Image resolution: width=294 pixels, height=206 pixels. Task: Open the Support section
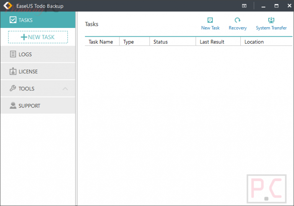(x=38, y=106)
